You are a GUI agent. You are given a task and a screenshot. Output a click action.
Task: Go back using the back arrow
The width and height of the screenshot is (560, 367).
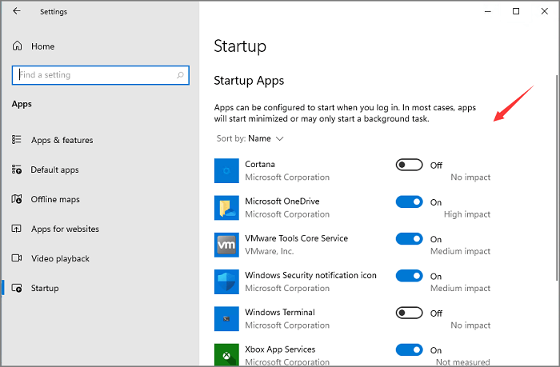coord(18,12)
